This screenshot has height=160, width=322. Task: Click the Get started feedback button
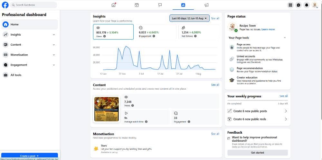(x=258, y=153)
